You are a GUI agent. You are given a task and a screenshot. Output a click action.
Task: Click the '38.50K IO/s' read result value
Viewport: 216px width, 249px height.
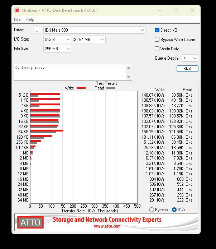pos(182,95)
